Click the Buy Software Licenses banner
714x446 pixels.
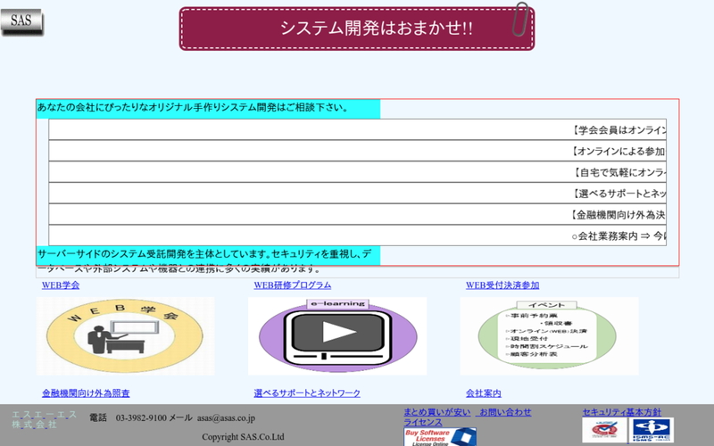coord(440,436)
